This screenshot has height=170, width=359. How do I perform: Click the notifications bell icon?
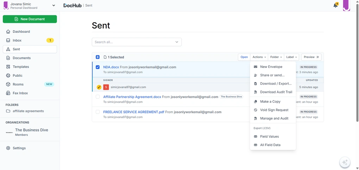pyautogui.click(x=335, y=5)
